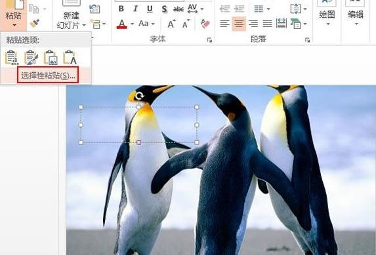Screen dimensions: 376x255
Task: Justify the text alignment
Action: click(x=267, y=24)
